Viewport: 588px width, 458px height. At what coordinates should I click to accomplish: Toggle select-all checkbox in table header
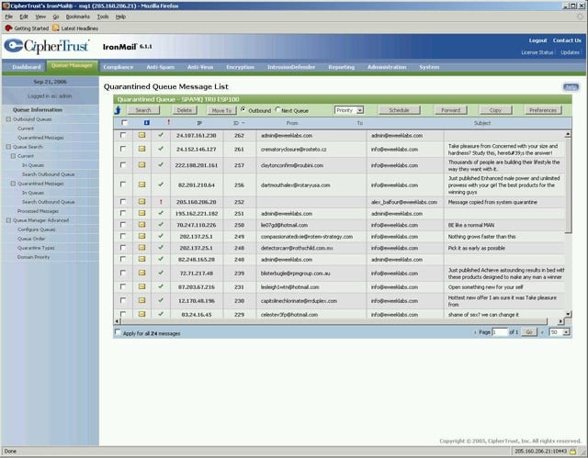pyautogui.click(x=125, y=122)
